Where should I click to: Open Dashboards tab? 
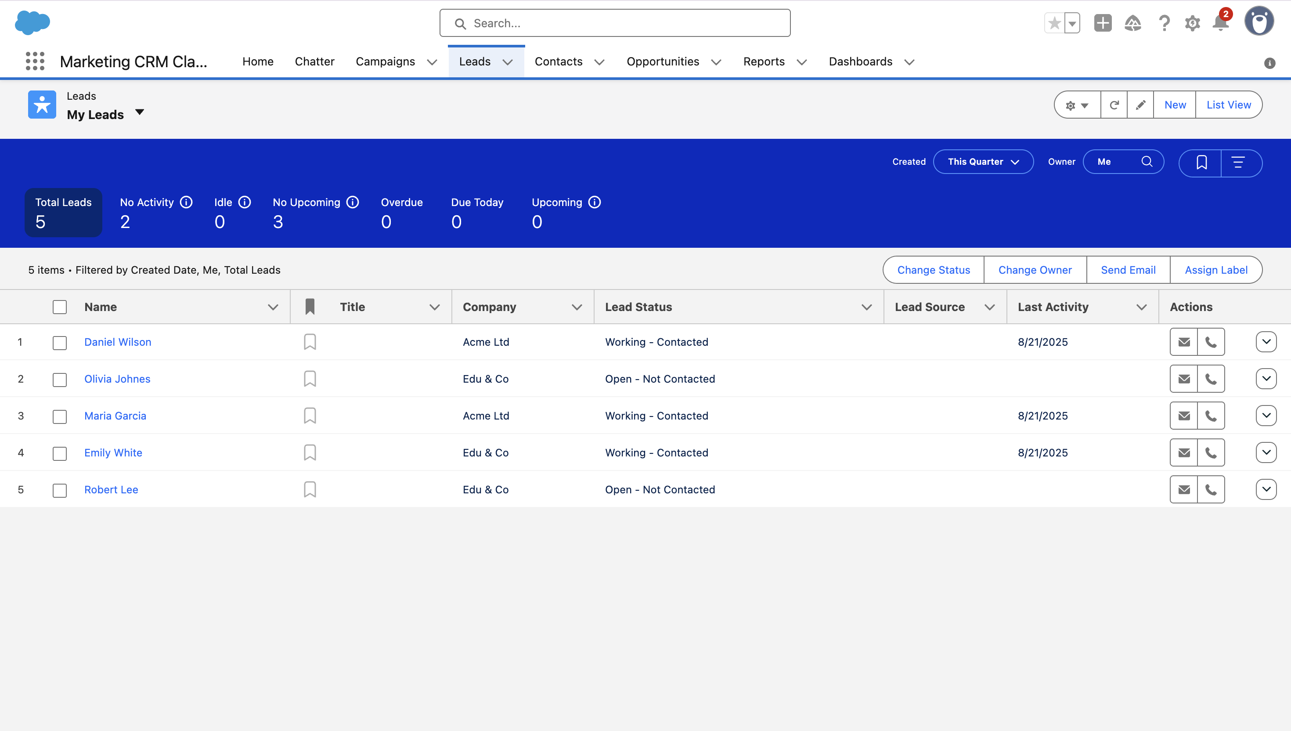(x=861, y=61)
